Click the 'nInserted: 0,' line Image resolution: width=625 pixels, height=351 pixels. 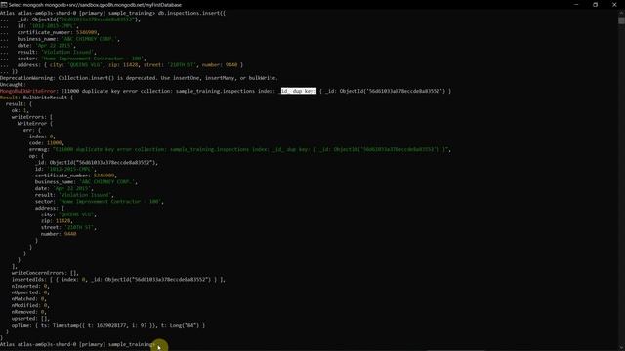click(30, 286)
